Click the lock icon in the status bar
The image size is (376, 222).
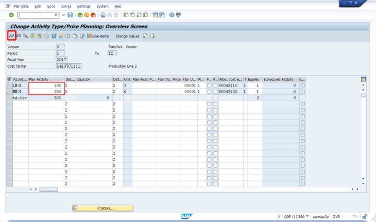coord(365,216)
